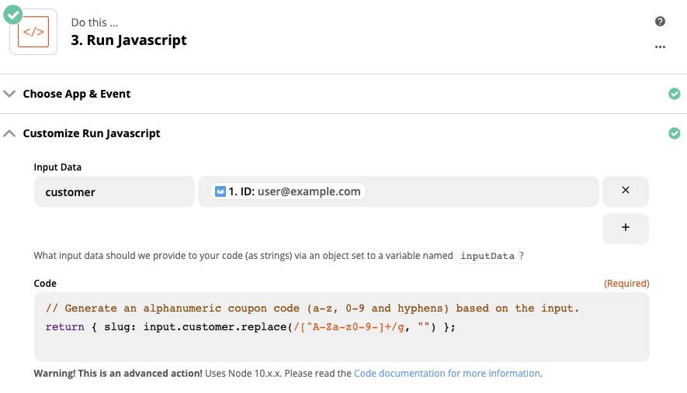Click empty space in the input value field
The width and height of the screenshot is (687, 393).
pos(481,191)
